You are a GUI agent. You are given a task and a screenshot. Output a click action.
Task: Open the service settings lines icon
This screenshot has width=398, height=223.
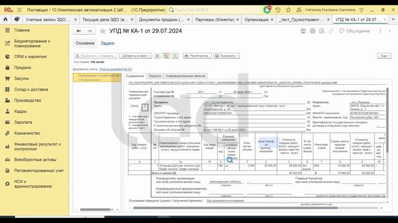tap(361, 10)
